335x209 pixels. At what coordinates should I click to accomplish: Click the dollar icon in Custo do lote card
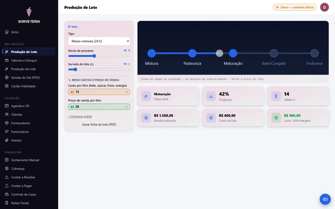tap(211, 118)
